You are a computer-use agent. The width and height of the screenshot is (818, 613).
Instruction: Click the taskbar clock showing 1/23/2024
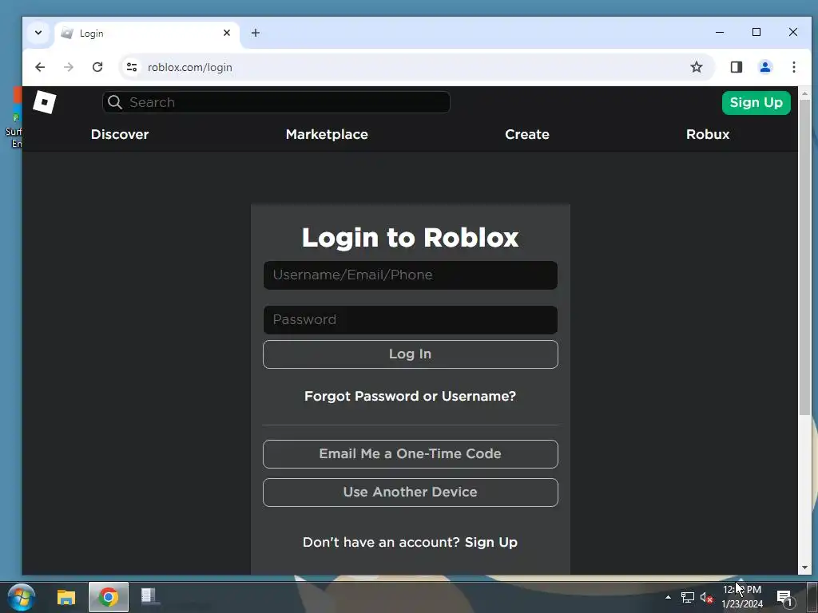742,597
